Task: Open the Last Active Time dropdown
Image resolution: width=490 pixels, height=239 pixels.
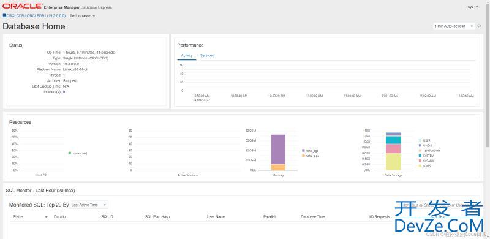Action: pyautogui.click(x=89, y=205)
